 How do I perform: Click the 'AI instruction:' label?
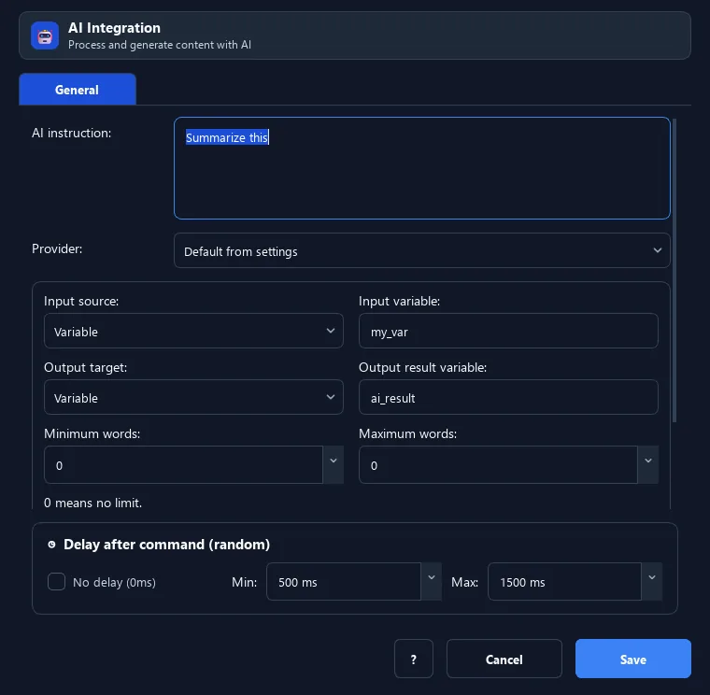72,133
